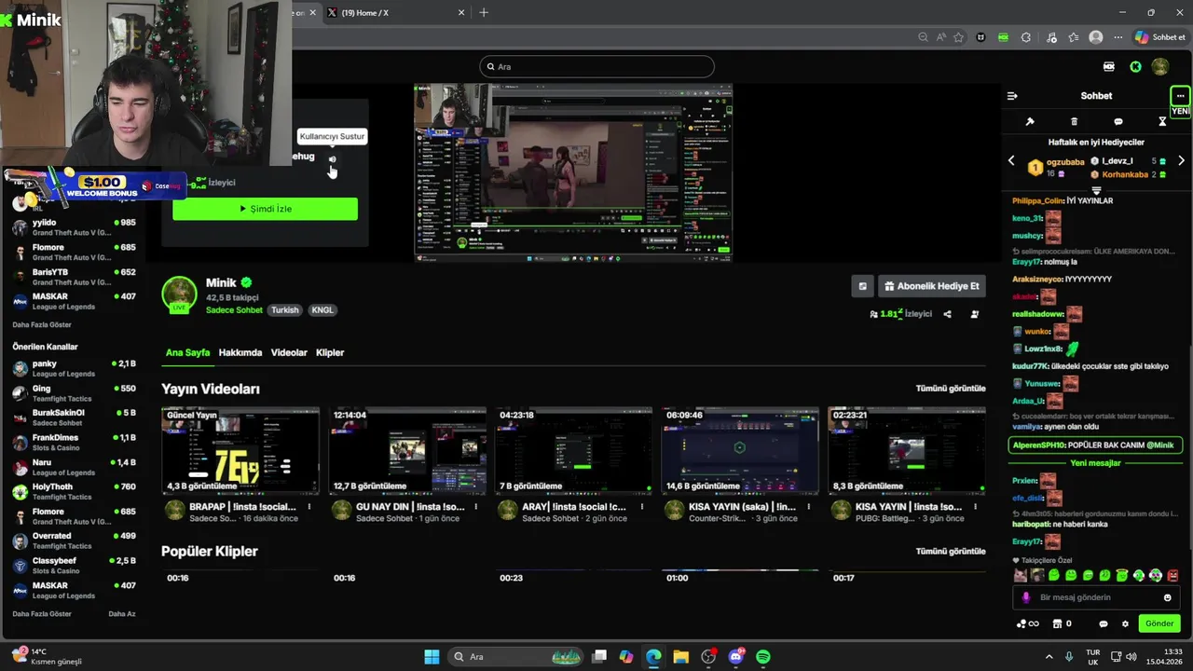Viewport: 1193px width, 671px height.
Task: Click Tümünü görüntüle for Yayın Videoları
Action: click(950, 389)
